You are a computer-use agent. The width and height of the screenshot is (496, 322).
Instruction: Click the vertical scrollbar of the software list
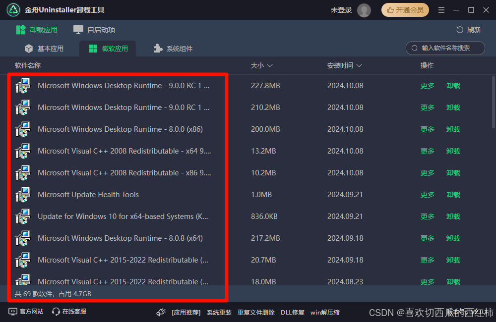(x=494, y=102)
